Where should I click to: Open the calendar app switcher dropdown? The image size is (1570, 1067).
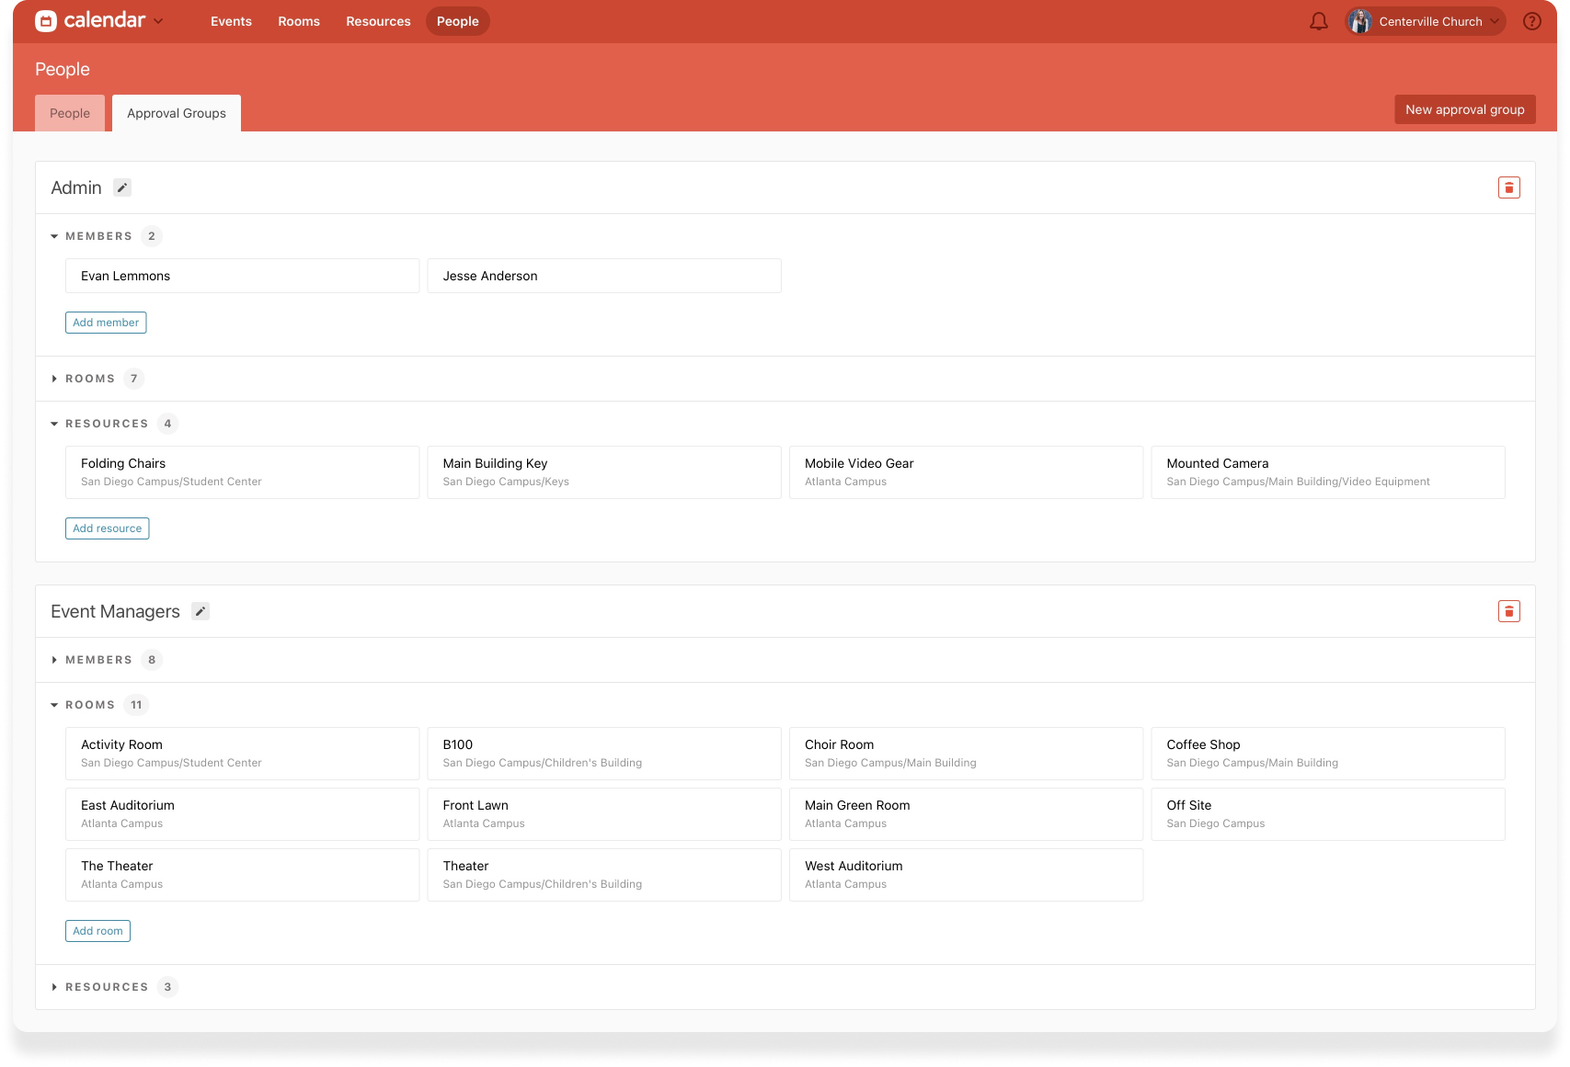pos(158,21)
